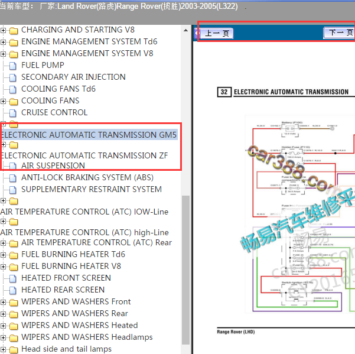Click the 下一页 next page button
Screen dimensions: 355x354
(x=339, y=33)
